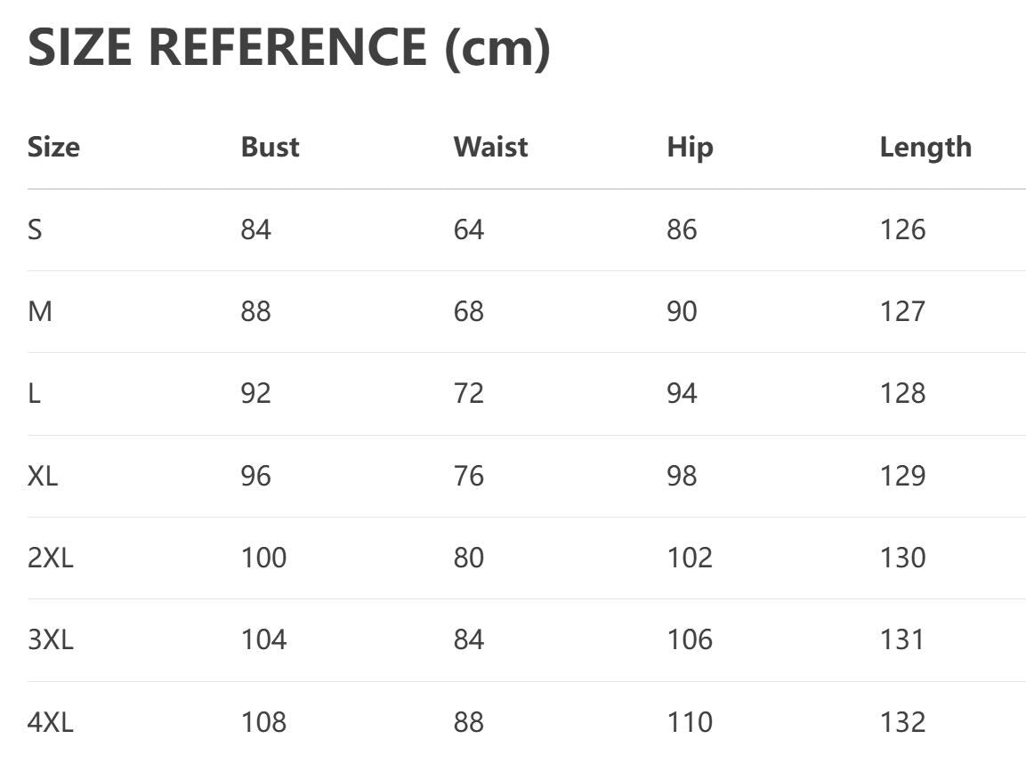Select the Bust column header
Viewport: 1026px width, 763px height.
[270, 147]
